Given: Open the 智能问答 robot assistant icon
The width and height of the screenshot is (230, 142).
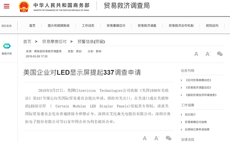Looking at the screenshot, I should (x=7, y=46).
